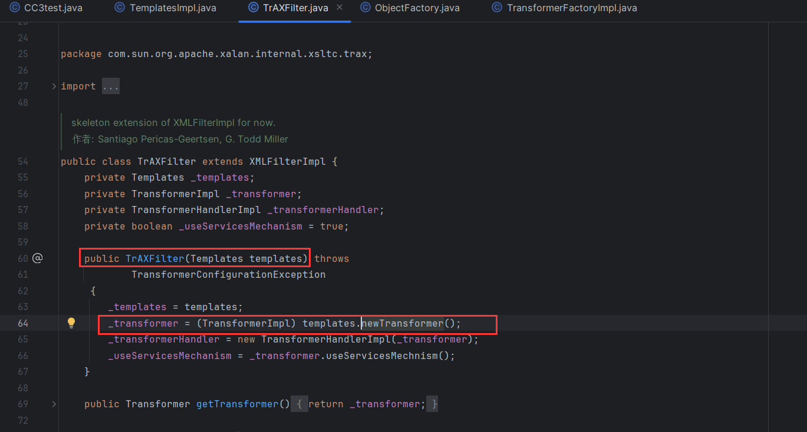Viewport: 807px width, 432px height.
Task: Click the @ gutter icon beside the TrAXFilter constructor
Action: click(x=38, y=258)
